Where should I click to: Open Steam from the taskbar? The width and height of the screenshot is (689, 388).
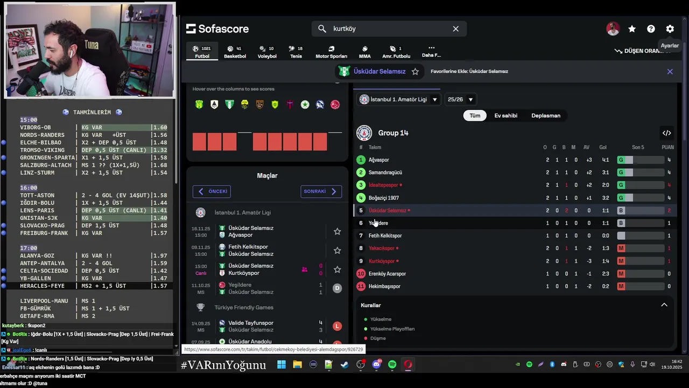click(344, 365)
